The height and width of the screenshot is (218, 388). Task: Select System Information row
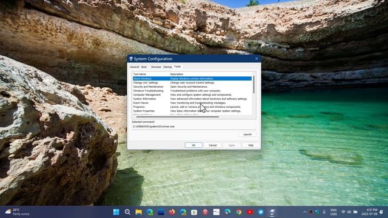(192, 99)
